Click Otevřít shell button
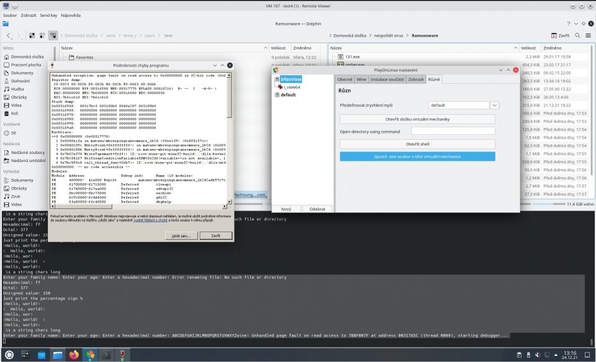Image resolution: width=596 pixels, height=362 pixels. point(417,144)
